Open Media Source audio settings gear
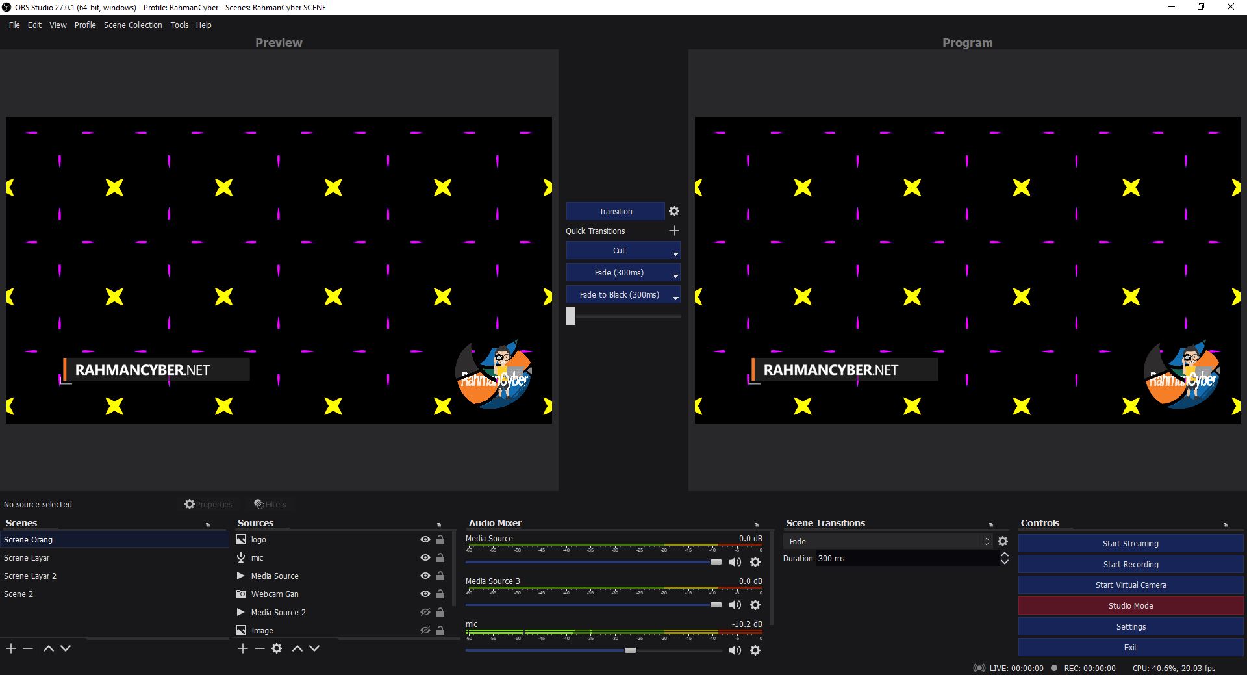The image size is (1247, 675). click(x=755, y=562)
